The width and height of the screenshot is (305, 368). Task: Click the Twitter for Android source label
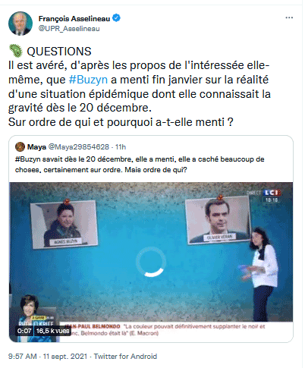coord(125,357)
